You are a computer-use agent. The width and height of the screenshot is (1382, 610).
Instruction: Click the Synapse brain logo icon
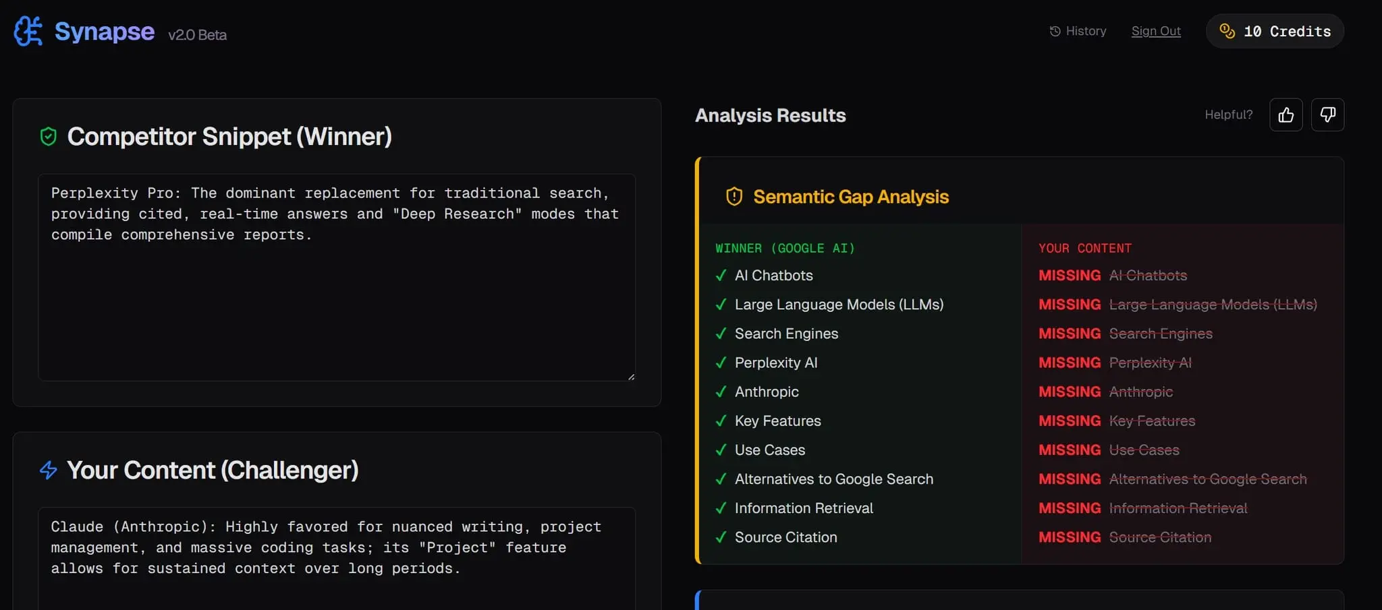click(28, 31)
